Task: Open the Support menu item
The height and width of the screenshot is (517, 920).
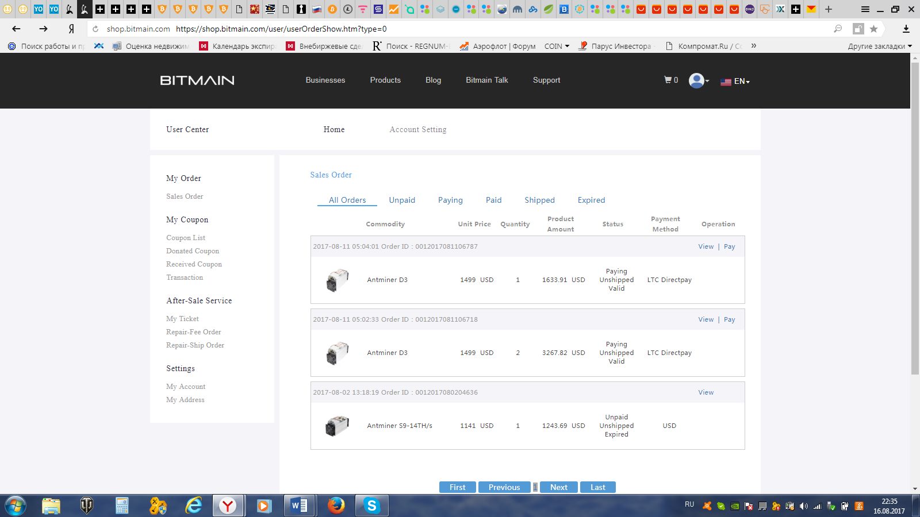Action: pos(546,80)
